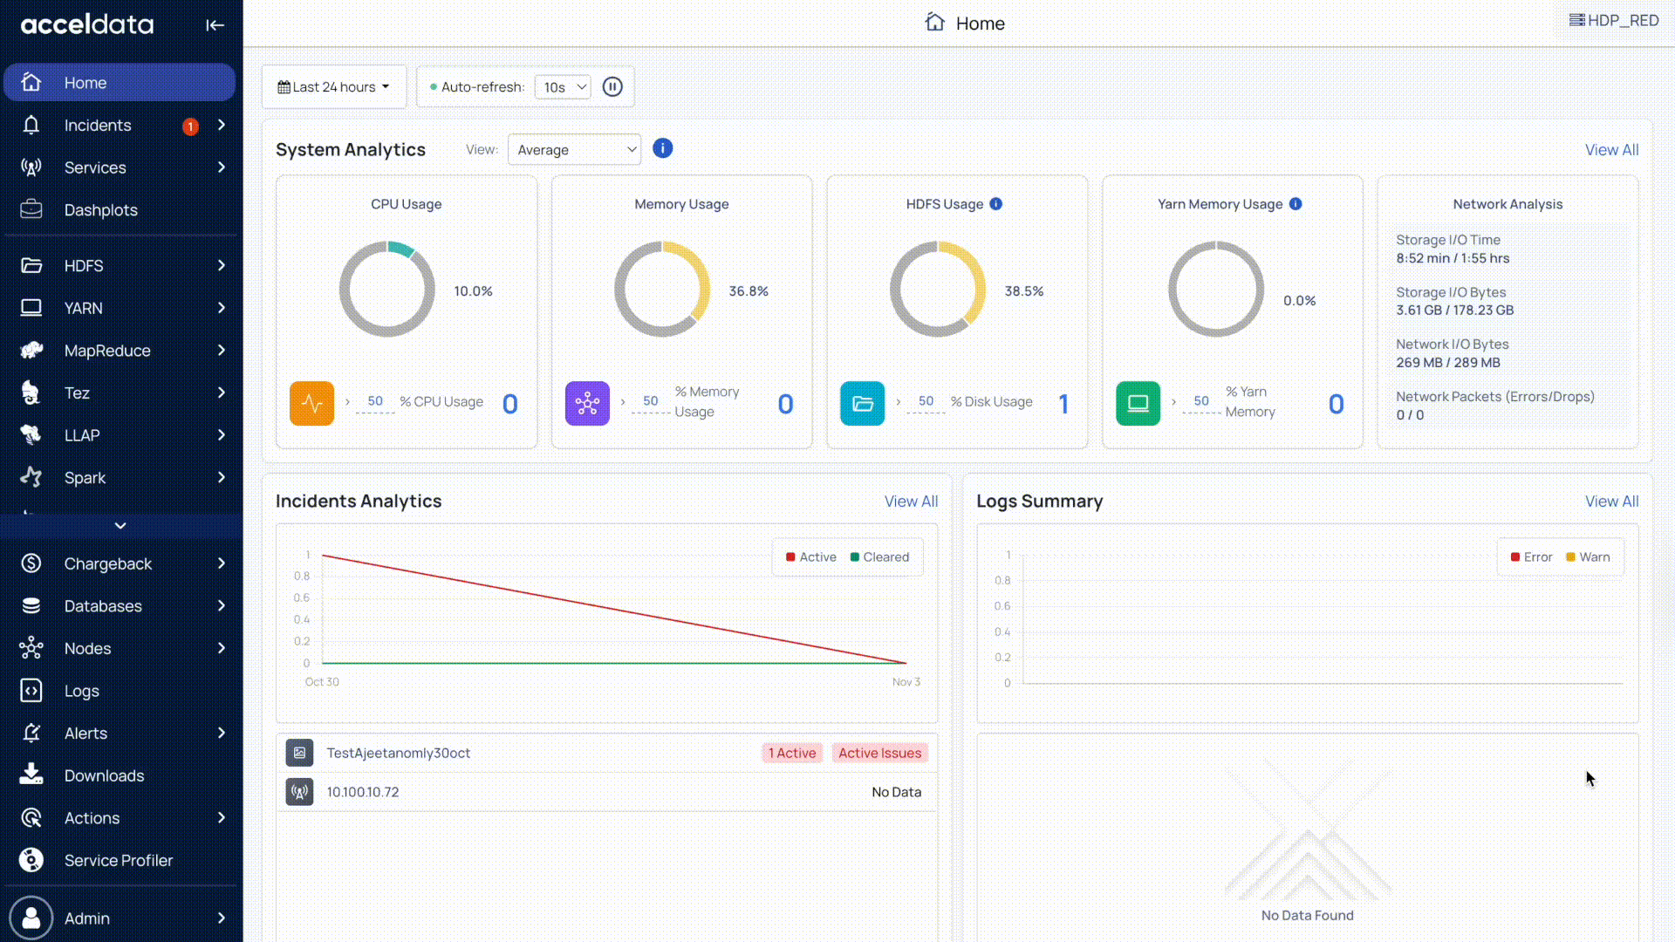Pause the auto-refresh
The width and height of the screenshot is (1675, 942).
(612, 87)
